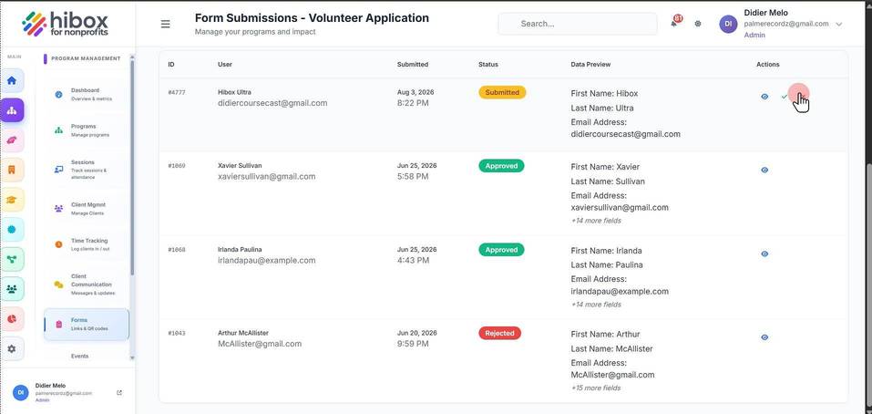Click submission ID #1069

tap(176, 166)
